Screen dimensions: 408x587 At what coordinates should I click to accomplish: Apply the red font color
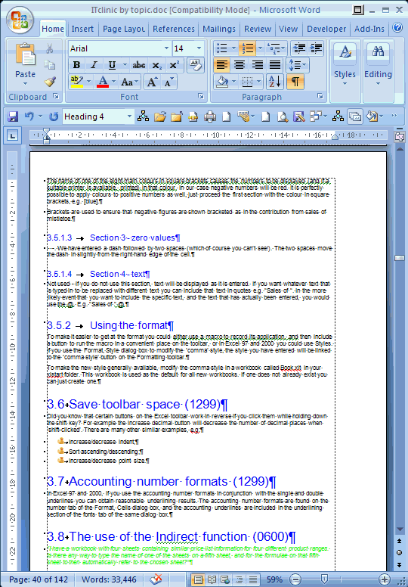[x=103, y=82]
